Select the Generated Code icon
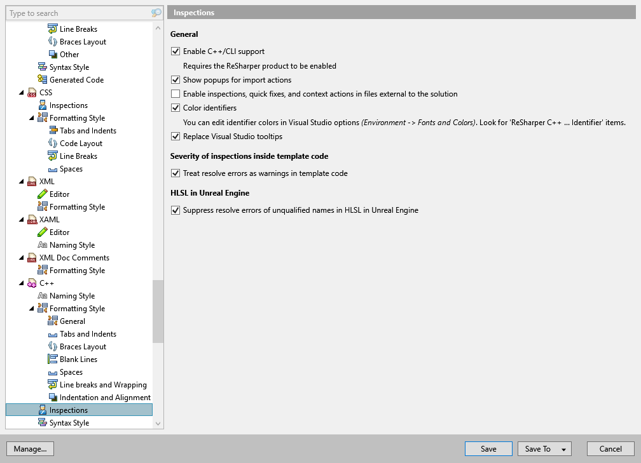 coord(41,79)
